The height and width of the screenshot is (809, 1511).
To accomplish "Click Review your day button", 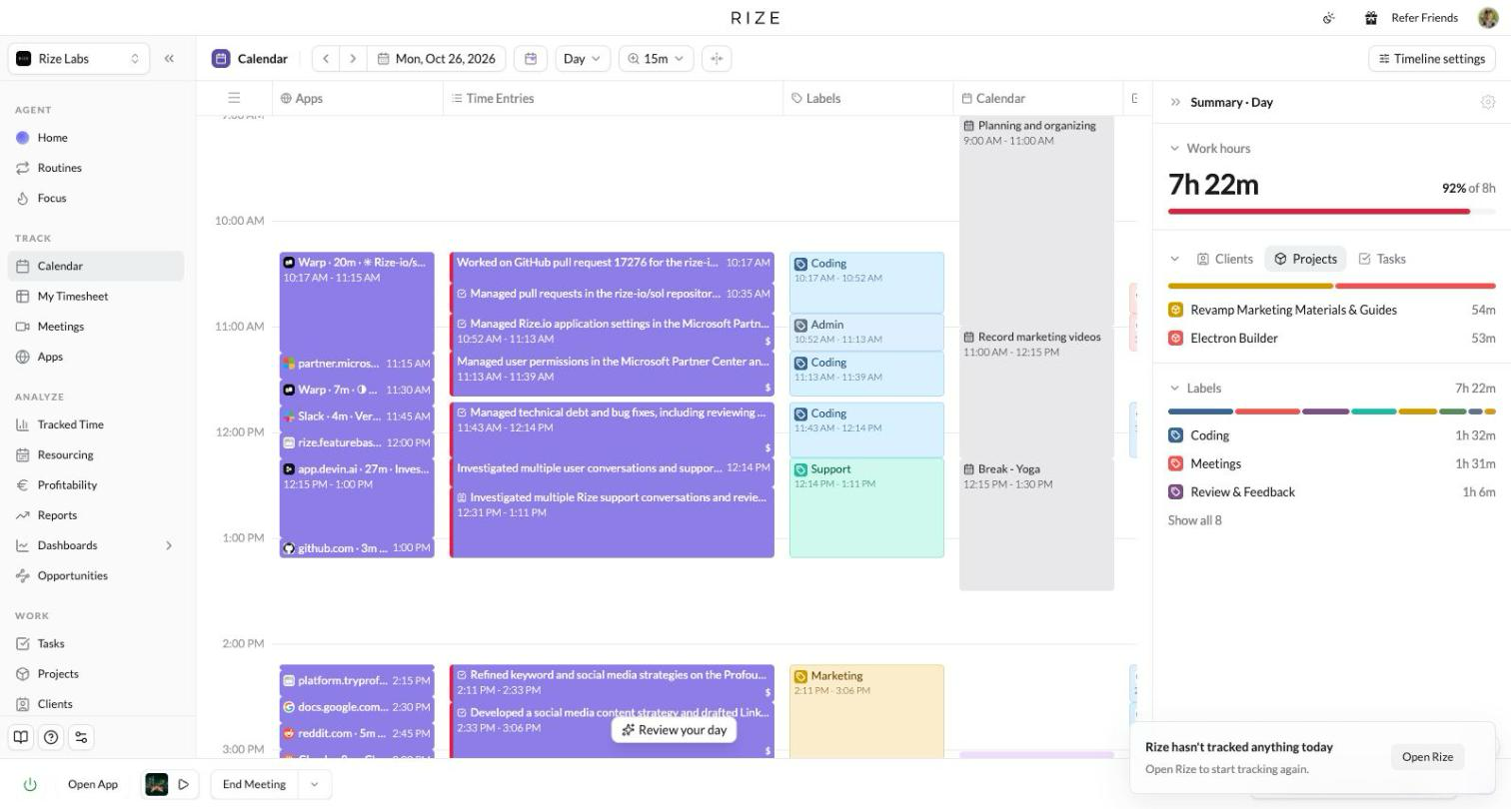I will pos(675,730).
